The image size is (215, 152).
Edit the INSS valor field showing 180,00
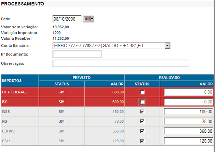pos(188,112)
